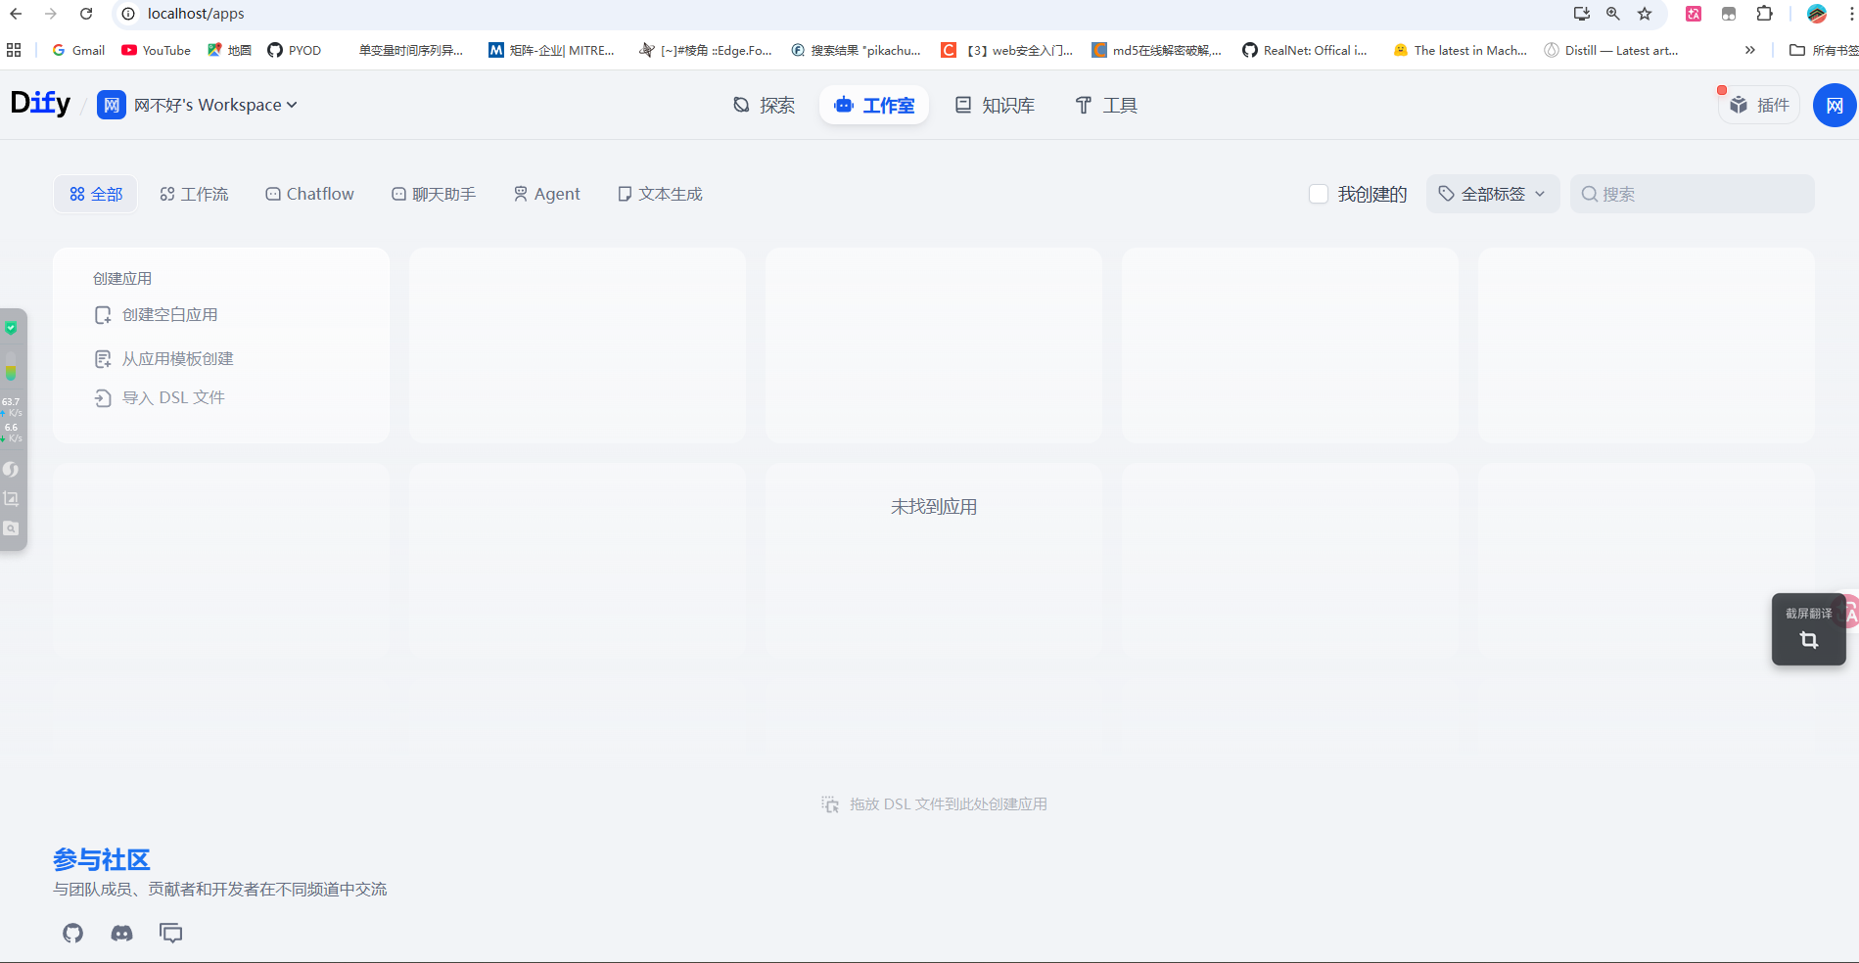Go back in browser history

tap(17, 14)
